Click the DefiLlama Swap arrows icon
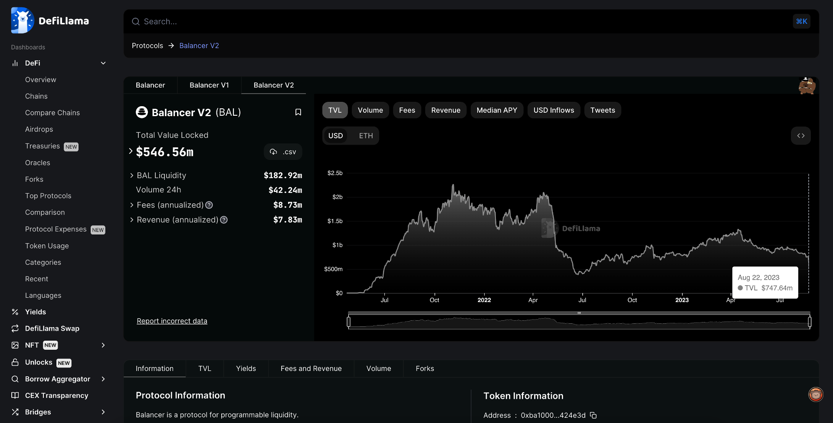The image size is (833, 423). tap(15, 329)
